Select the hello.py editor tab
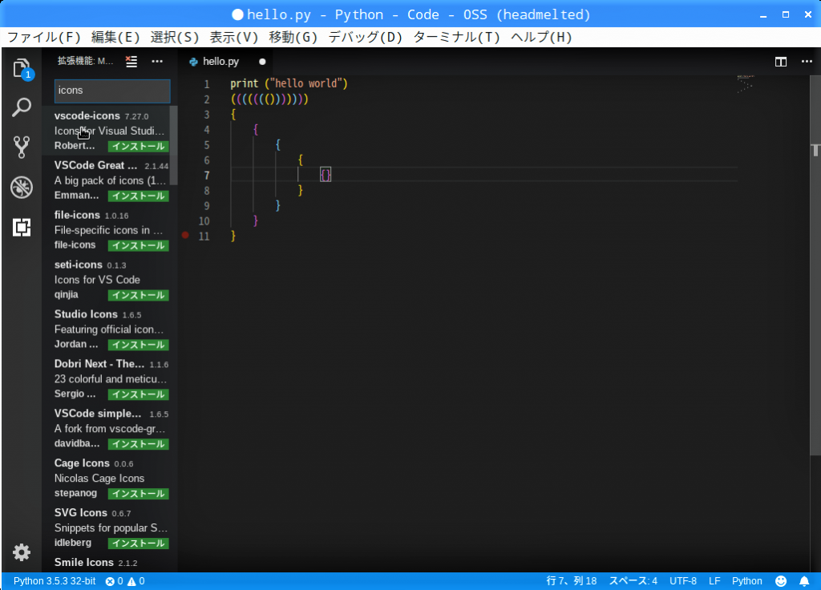Image resolution: width=821 pixels, height=590 pixels. pos(227,62)
